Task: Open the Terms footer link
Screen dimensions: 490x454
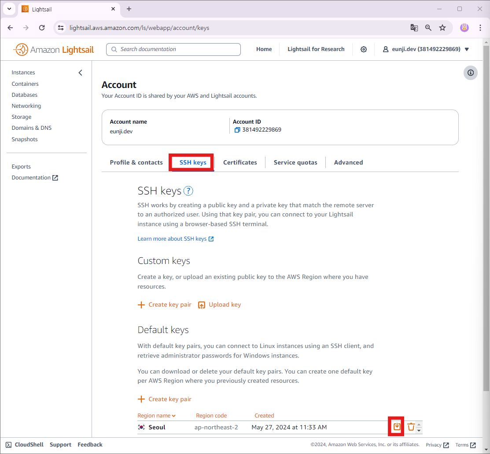Action: tap(465, 445)
